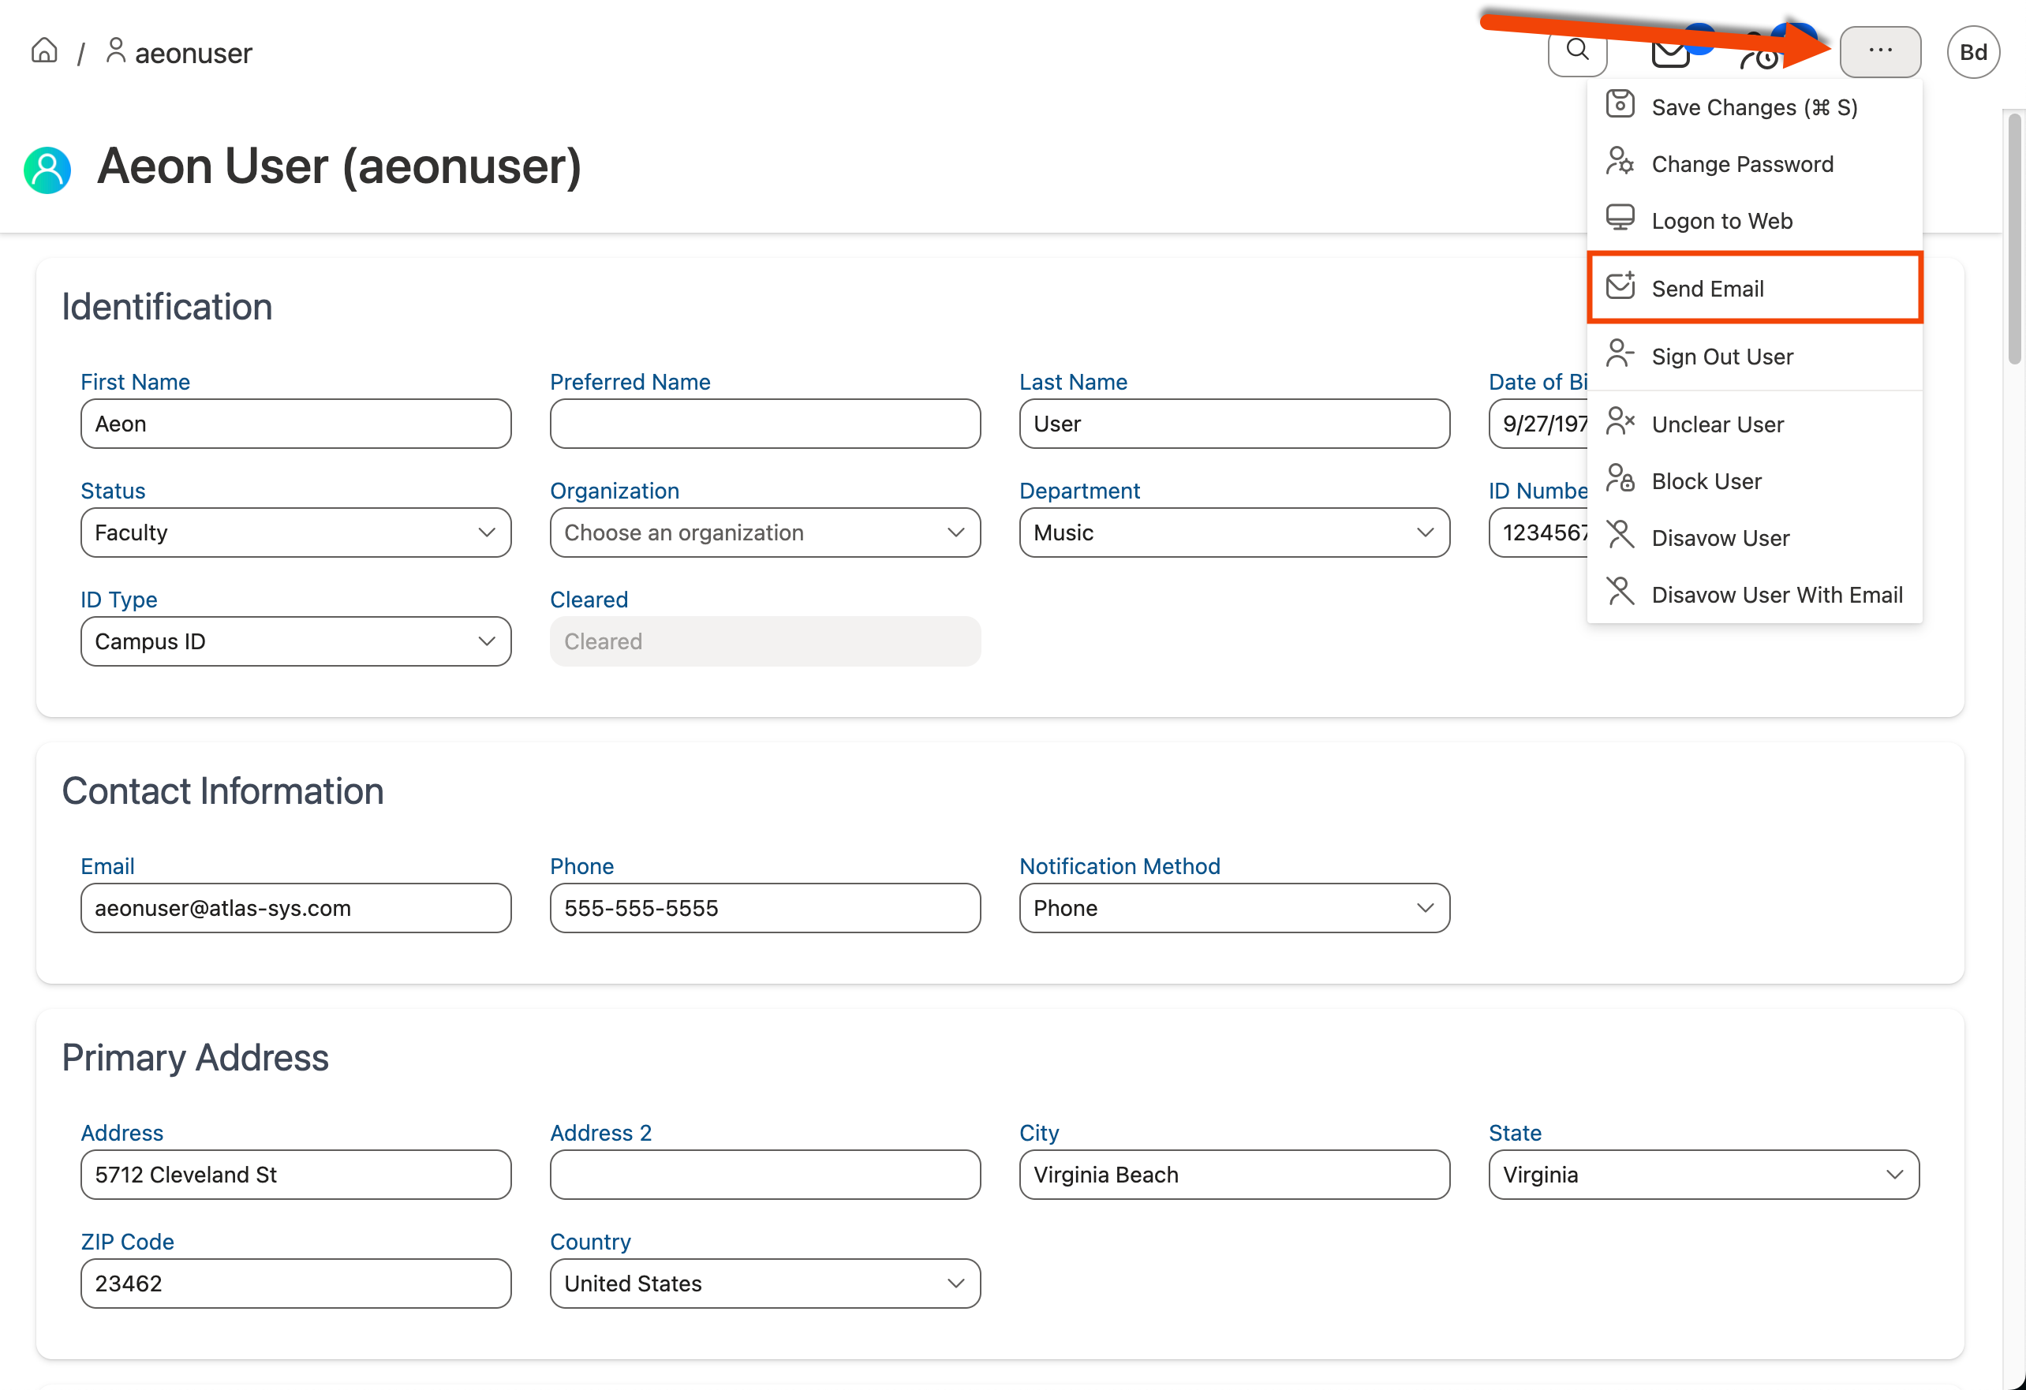This screenshot has width=2026, height=1390.
Task: Open the ellipsis more-actions menu
Action: [1880, 51]
